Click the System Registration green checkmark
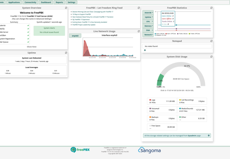Image resolution: width=230 pixels, height=159 pixels. [x=28, y=39]
